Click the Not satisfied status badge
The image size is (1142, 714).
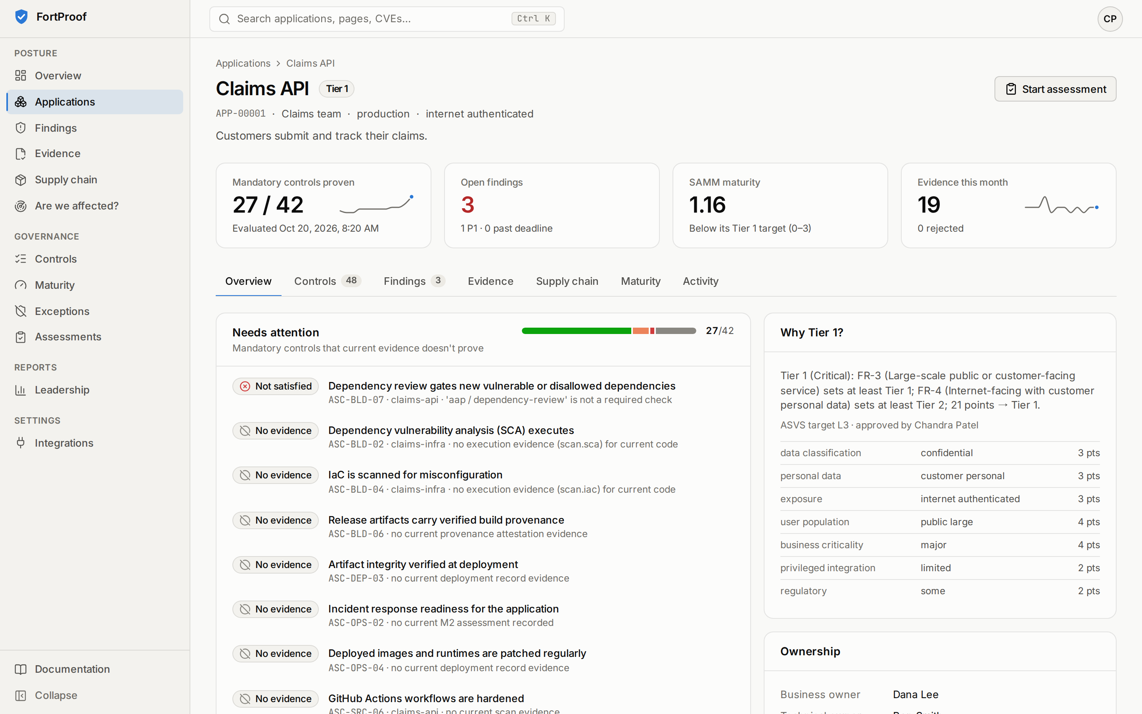click(276, 386)
